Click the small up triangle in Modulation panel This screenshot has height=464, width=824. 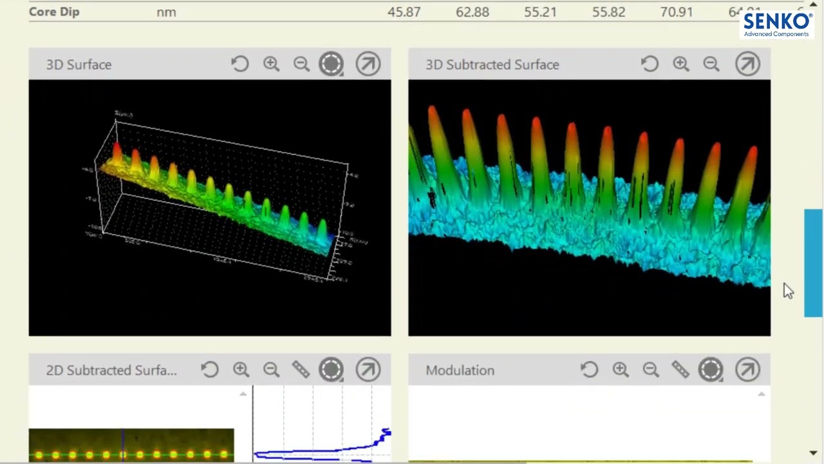(x=762, y=394)
